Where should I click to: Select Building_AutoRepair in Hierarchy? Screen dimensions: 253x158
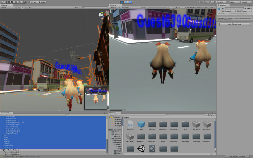(x=13, y=131)
